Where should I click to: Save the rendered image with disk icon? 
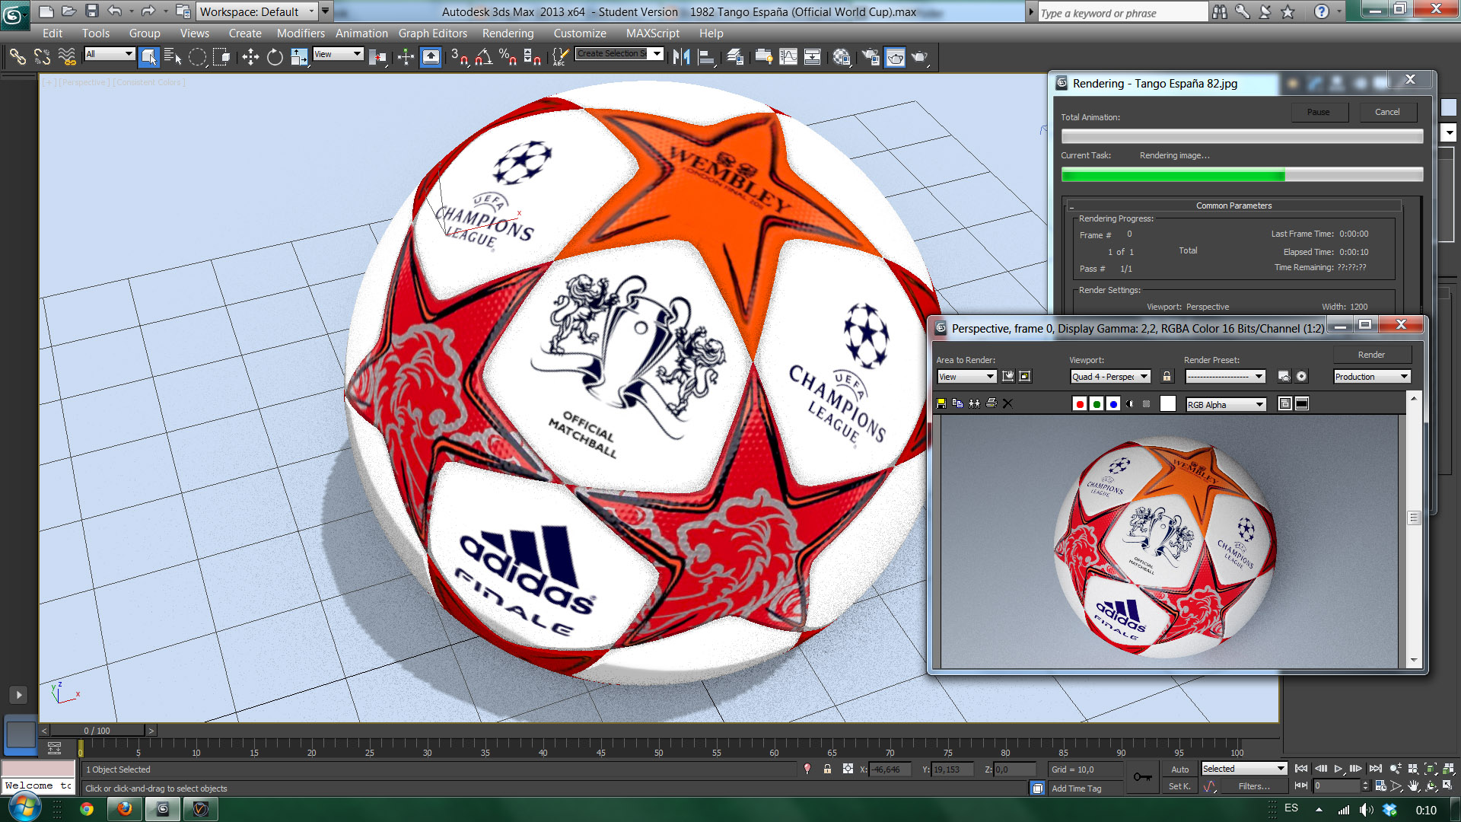941,404
